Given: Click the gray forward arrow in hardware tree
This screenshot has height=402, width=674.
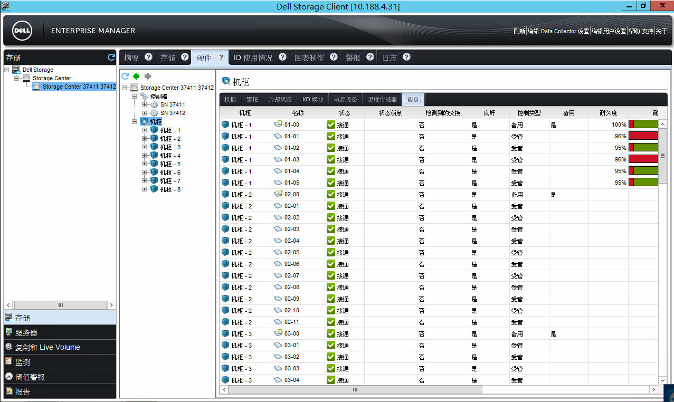Looking at the screenshot, I should point(148,76).
